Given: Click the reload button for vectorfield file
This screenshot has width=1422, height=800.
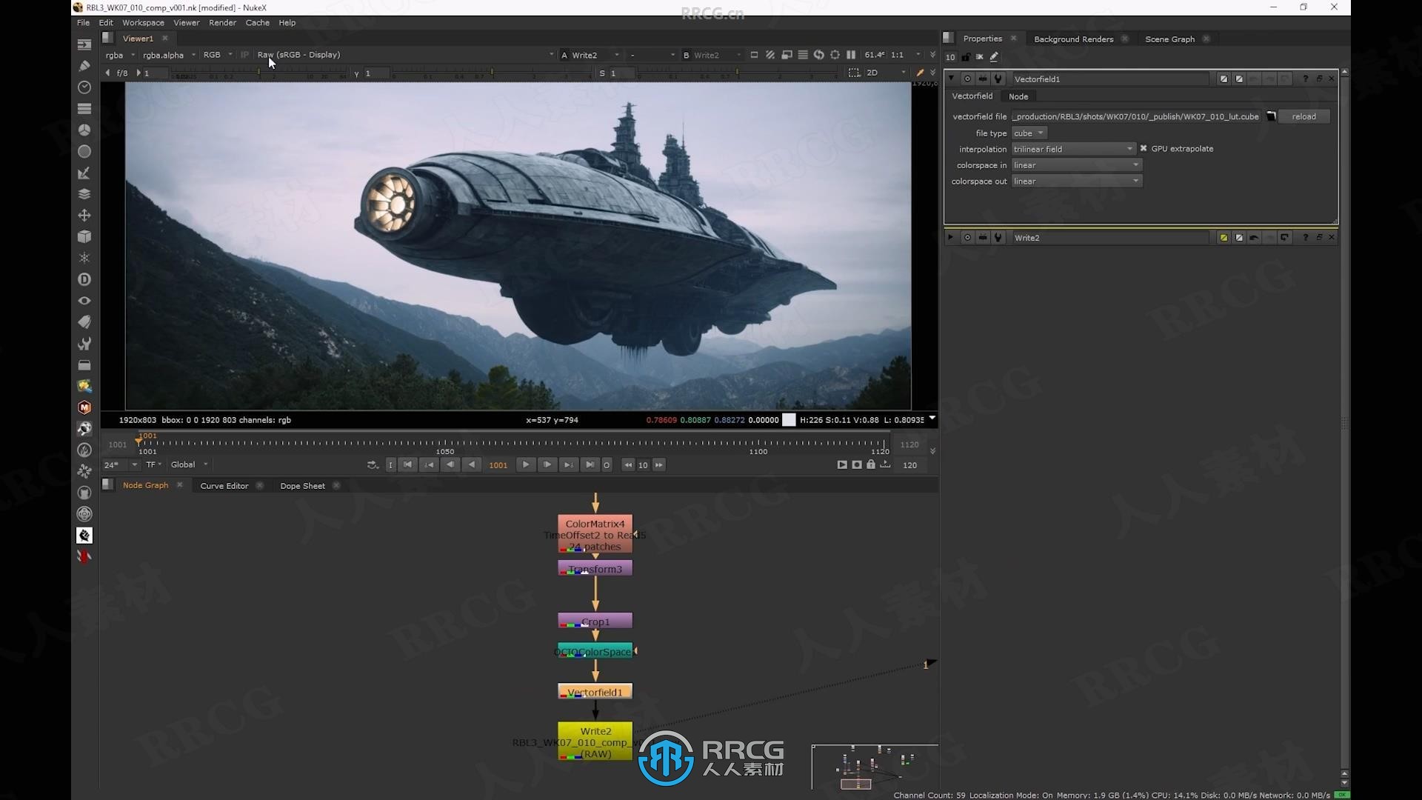Looking at the screenshot, I should click(1304, 116).
